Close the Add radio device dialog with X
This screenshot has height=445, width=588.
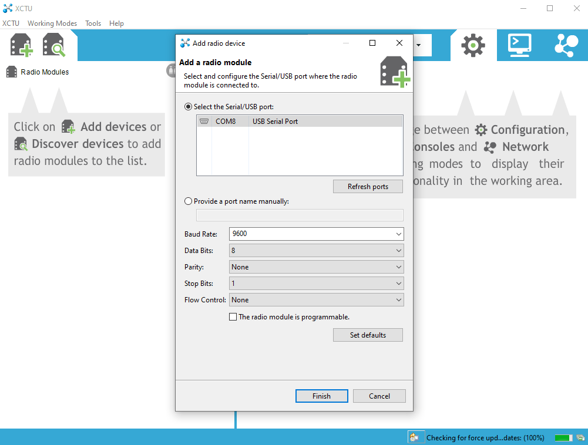pos(399,43)
